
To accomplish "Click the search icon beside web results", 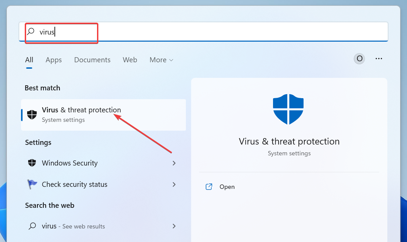I will [x=32, y=226].
